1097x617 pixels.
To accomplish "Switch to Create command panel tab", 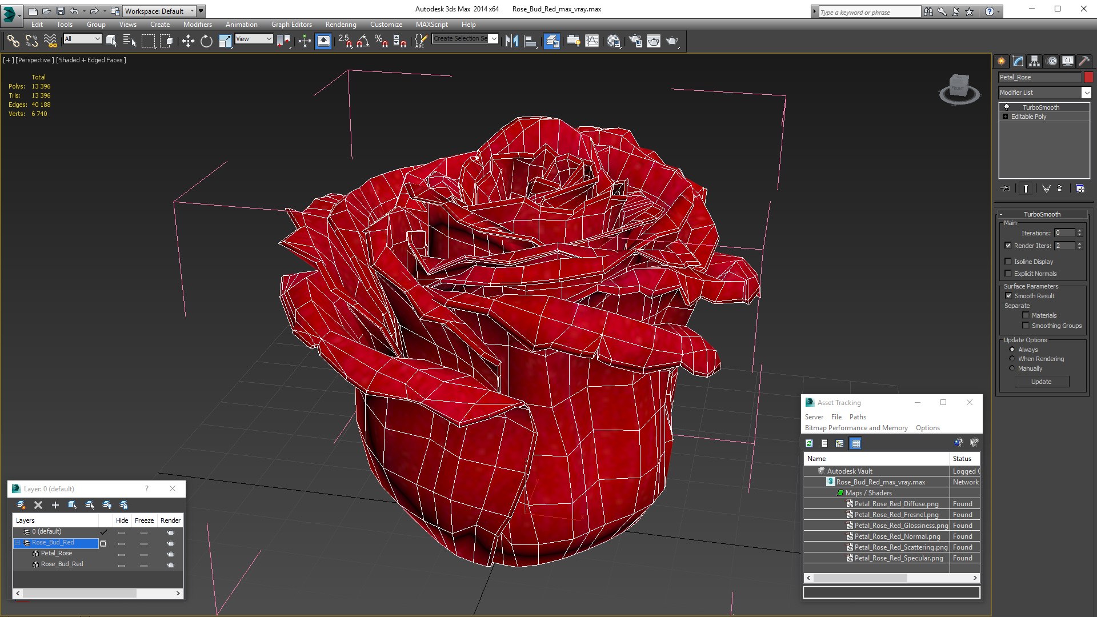I will click(1002, 61).
